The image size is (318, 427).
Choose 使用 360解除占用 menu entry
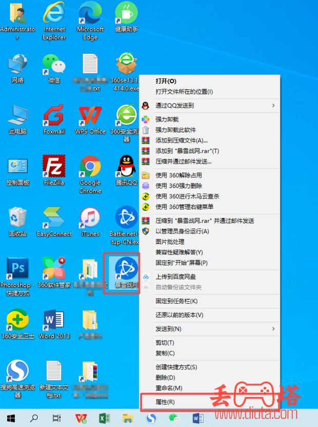210,175
